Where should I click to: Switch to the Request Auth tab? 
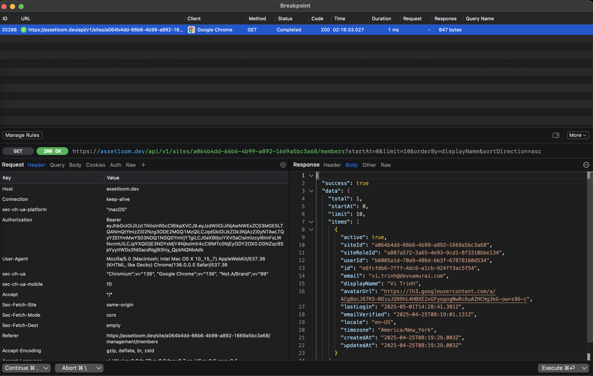coord(115,165)
